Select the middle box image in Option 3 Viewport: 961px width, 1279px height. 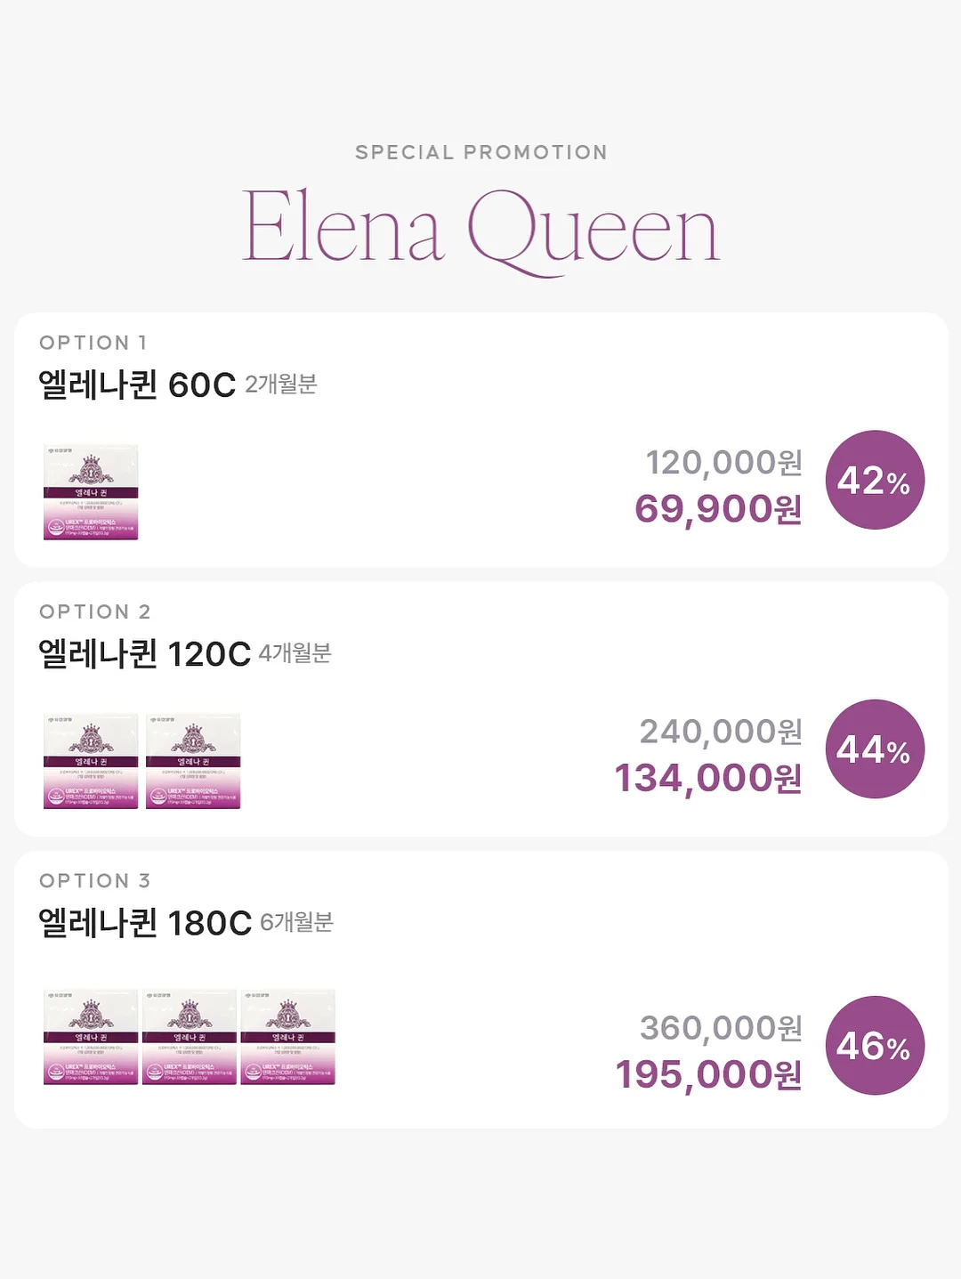click(190, 1037)
